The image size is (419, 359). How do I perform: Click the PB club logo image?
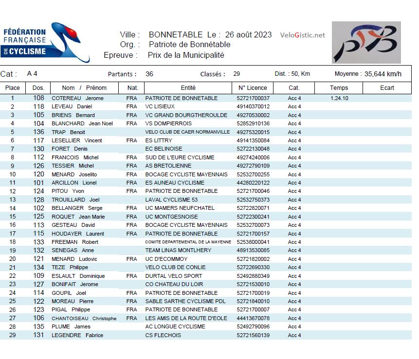pyautogui.click(x=366, y=42)
